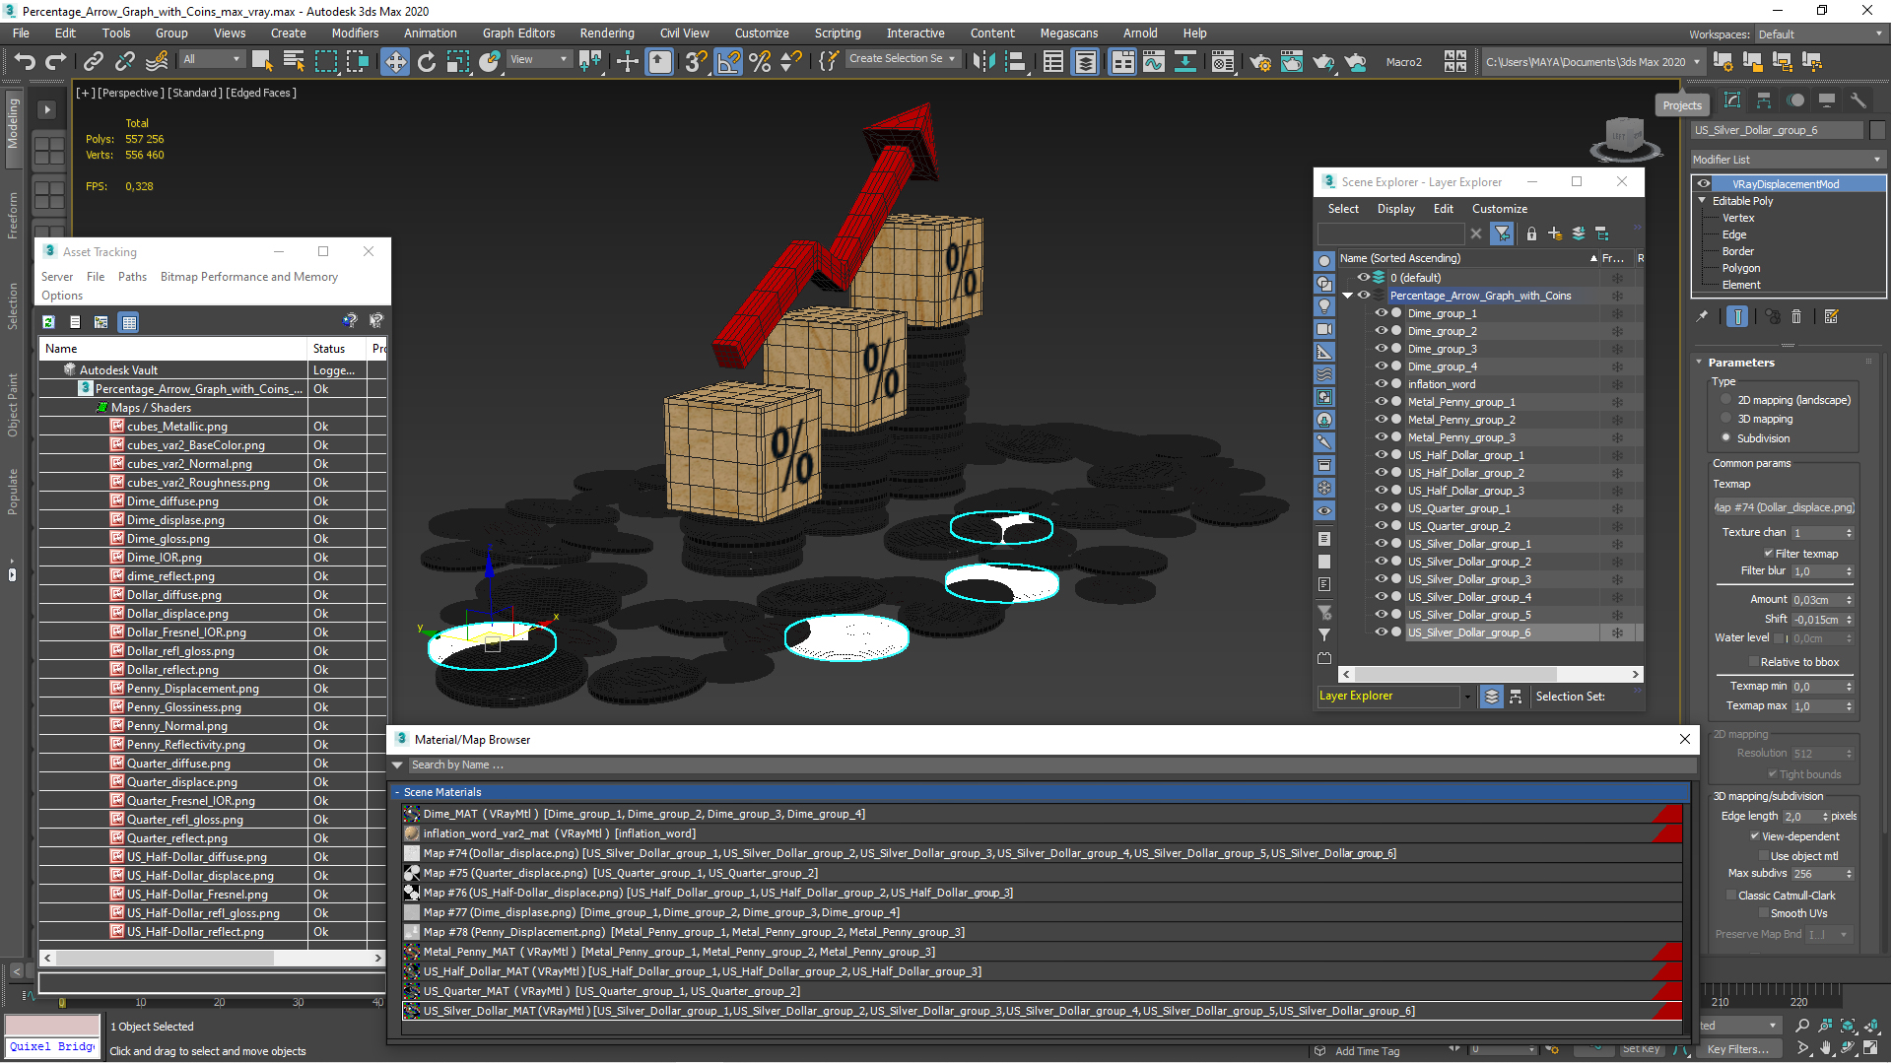Click the Macro2 toolbar button
The image size is (1892, 1064).
[x=1403, y=62]
